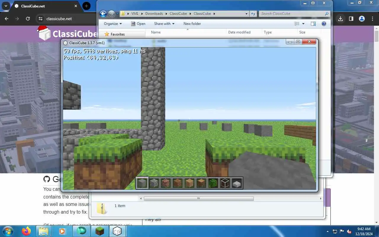This screenshot has height=237, width=379.
Task: Select the glass block in hotbar
Action: pos(225,183)
